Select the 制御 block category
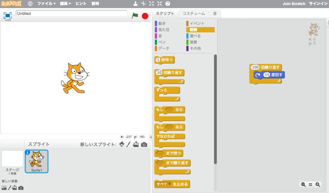 tap(200, 30)
